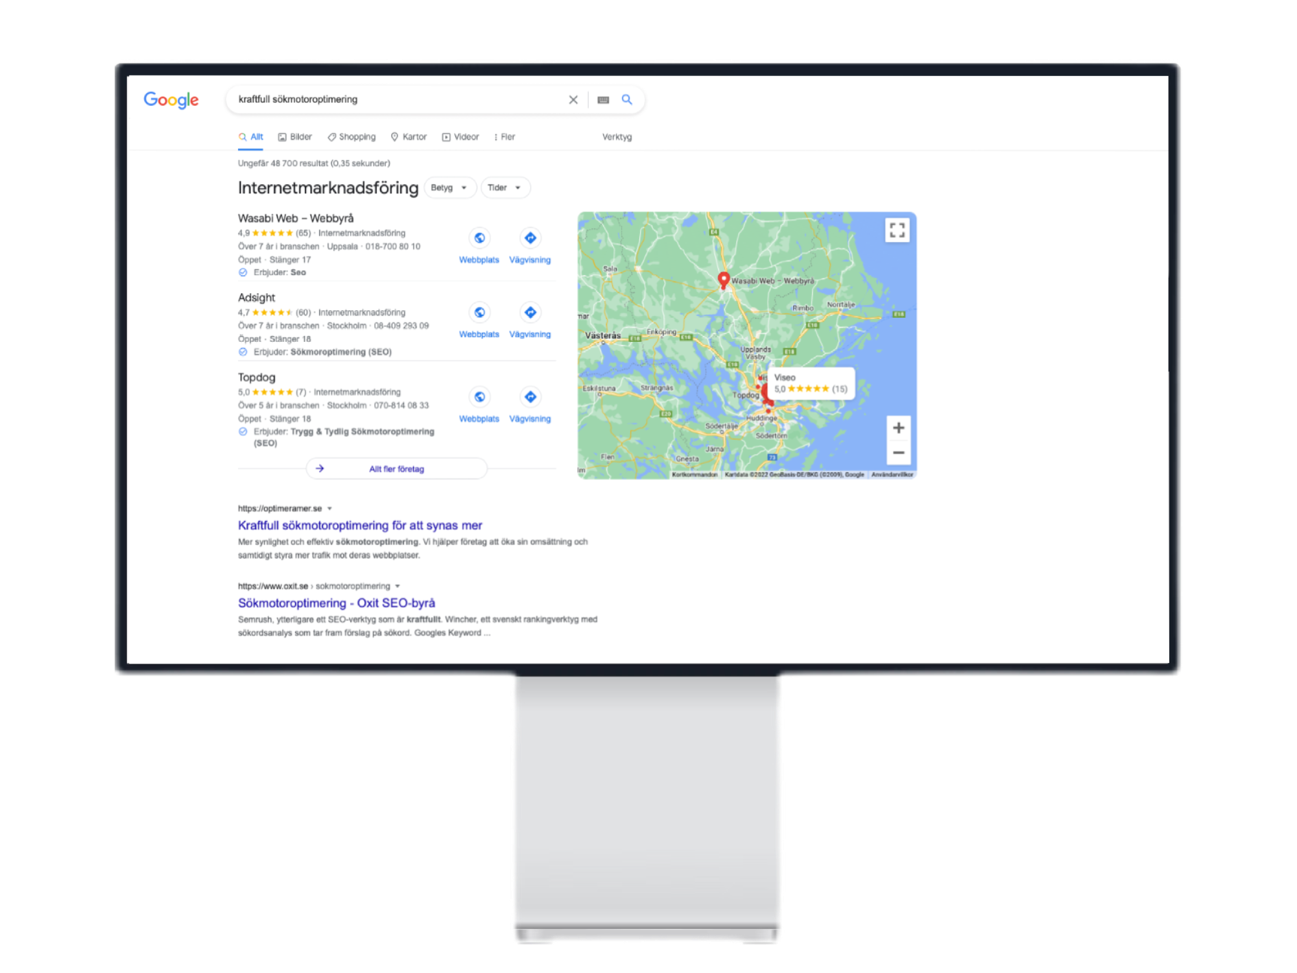Viewport: 1297px width, 973px height.
Task: Click Adsight's Erbjuder Sökmoroptimering checkmark icon
Action: click(243, 352)
